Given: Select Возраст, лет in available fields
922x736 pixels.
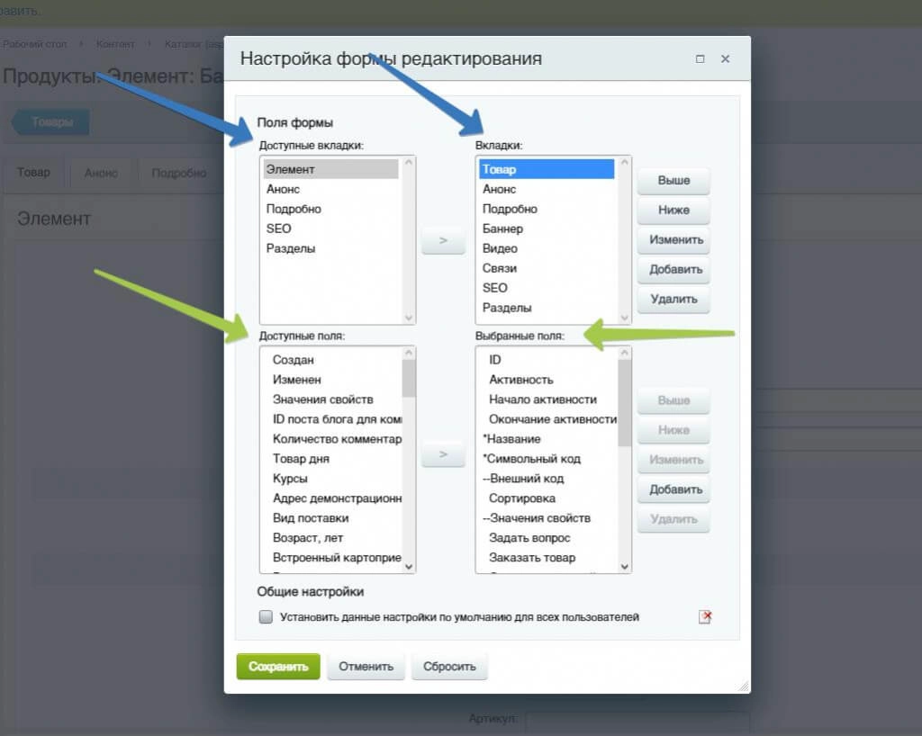Looking at the screenshot, I should pos(332,538).
